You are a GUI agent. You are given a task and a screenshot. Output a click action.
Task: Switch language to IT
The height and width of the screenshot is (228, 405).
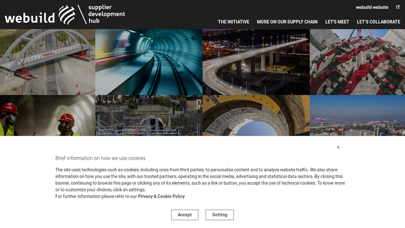[398, 8]
